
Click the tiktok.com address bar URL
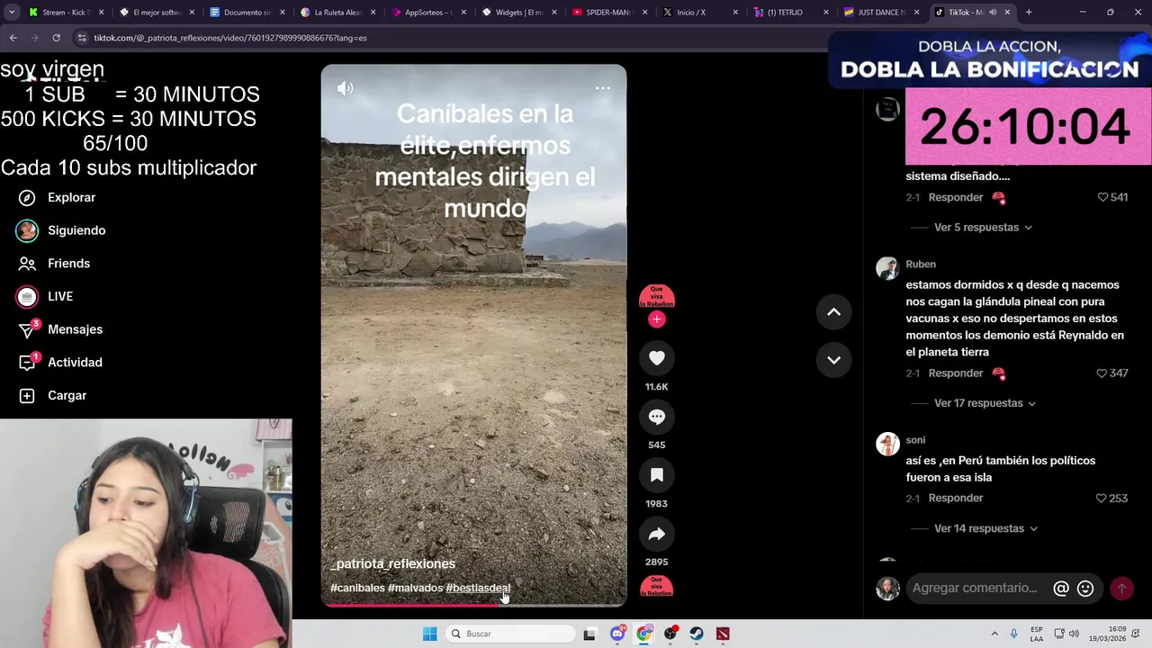pyautogui.click(x=229, y=38)
